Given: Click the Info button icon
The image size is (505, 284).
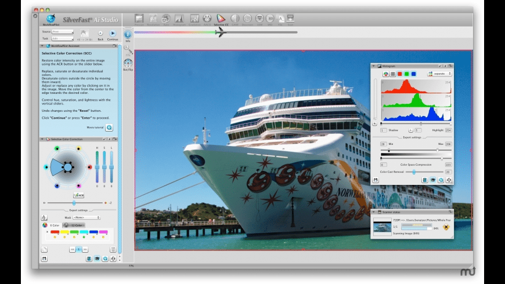Looking at the screenshot, I should click(128, 34).
